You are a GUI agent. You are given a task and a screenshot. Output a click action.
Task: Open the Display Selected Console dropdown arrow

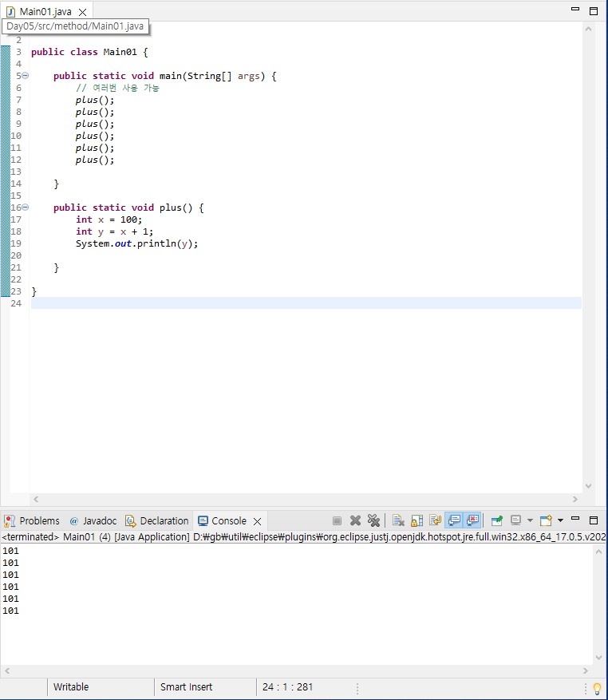[x=530, y=520]
